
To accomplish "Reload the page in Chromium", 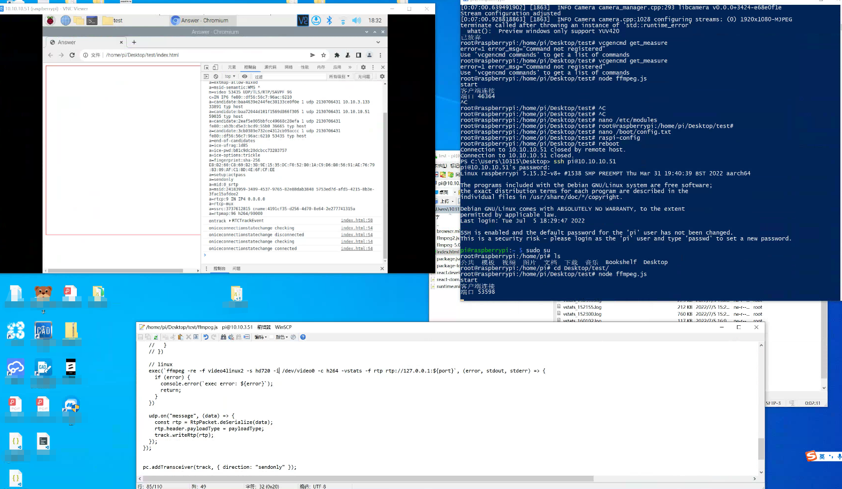I will tap(72, 55).
